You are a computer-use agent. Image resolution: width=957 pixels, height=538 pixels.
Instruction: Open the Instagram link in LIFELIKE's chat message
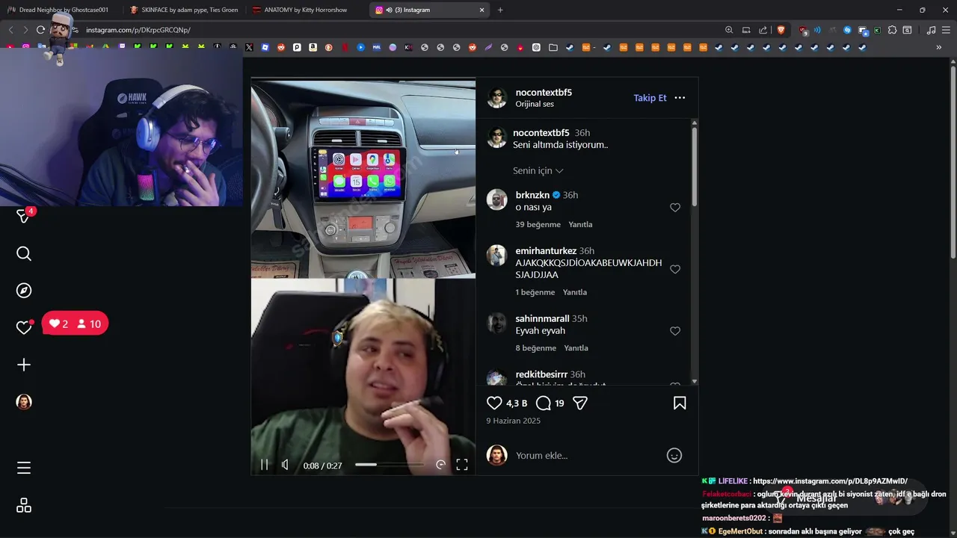830,481
